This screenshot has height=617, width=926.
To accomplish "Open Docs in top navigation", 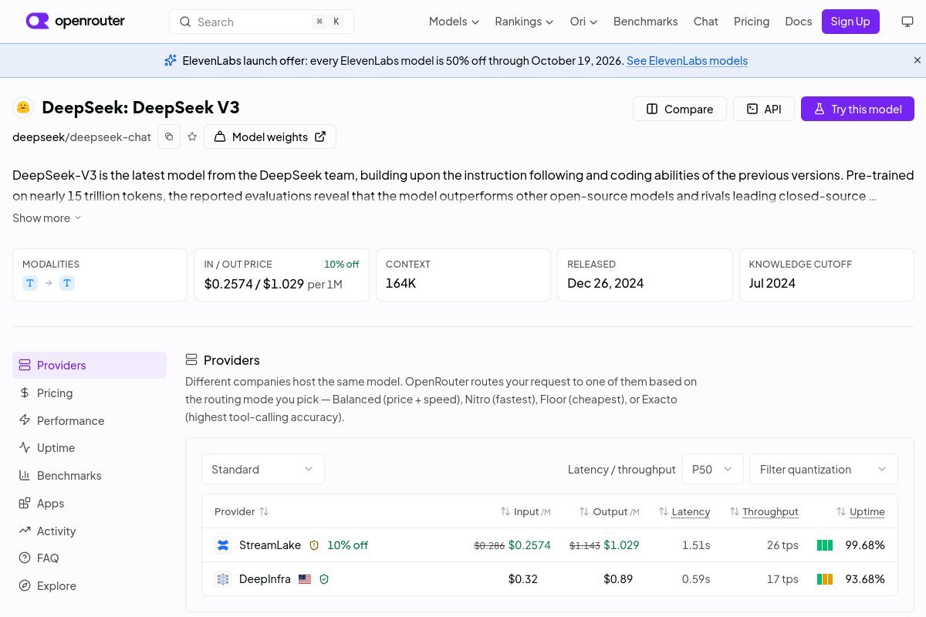I will (x=799, y=22).
